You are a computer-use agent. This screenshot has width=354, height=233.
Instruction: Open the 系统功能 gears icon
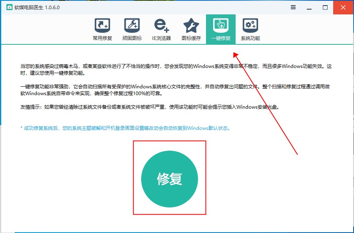click(x=250, y=26)
